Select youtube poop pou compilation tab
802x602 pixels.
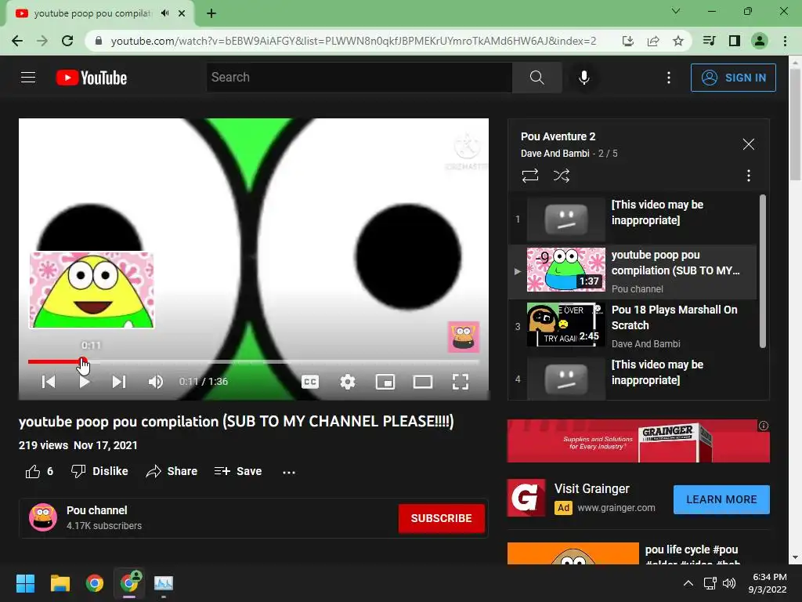click(x=99, y=13)
